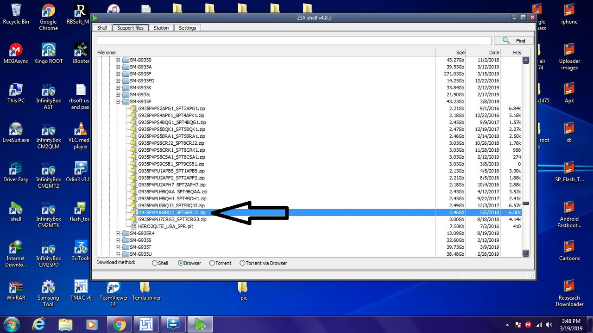Launch Google Chrome from desktop
Screen dimensions: 593x333
point(48,17)
